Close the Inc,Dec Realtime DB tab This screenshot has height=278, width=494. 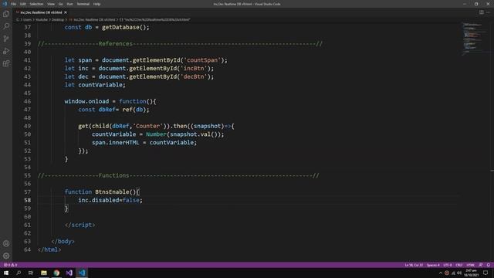click(66, 12)
